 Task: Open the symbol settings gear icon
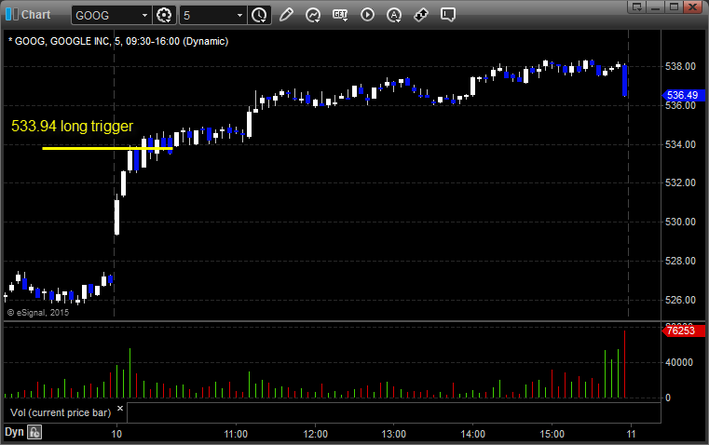coord(165,15)
